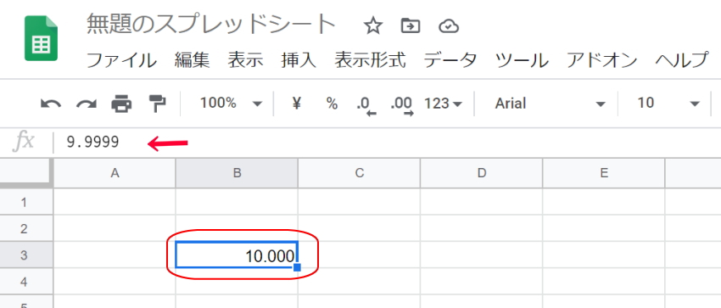Image resolution: width=721 pixels, height=308 pixels.
Task: Decrease decimal places
Action: pos(366,105)
